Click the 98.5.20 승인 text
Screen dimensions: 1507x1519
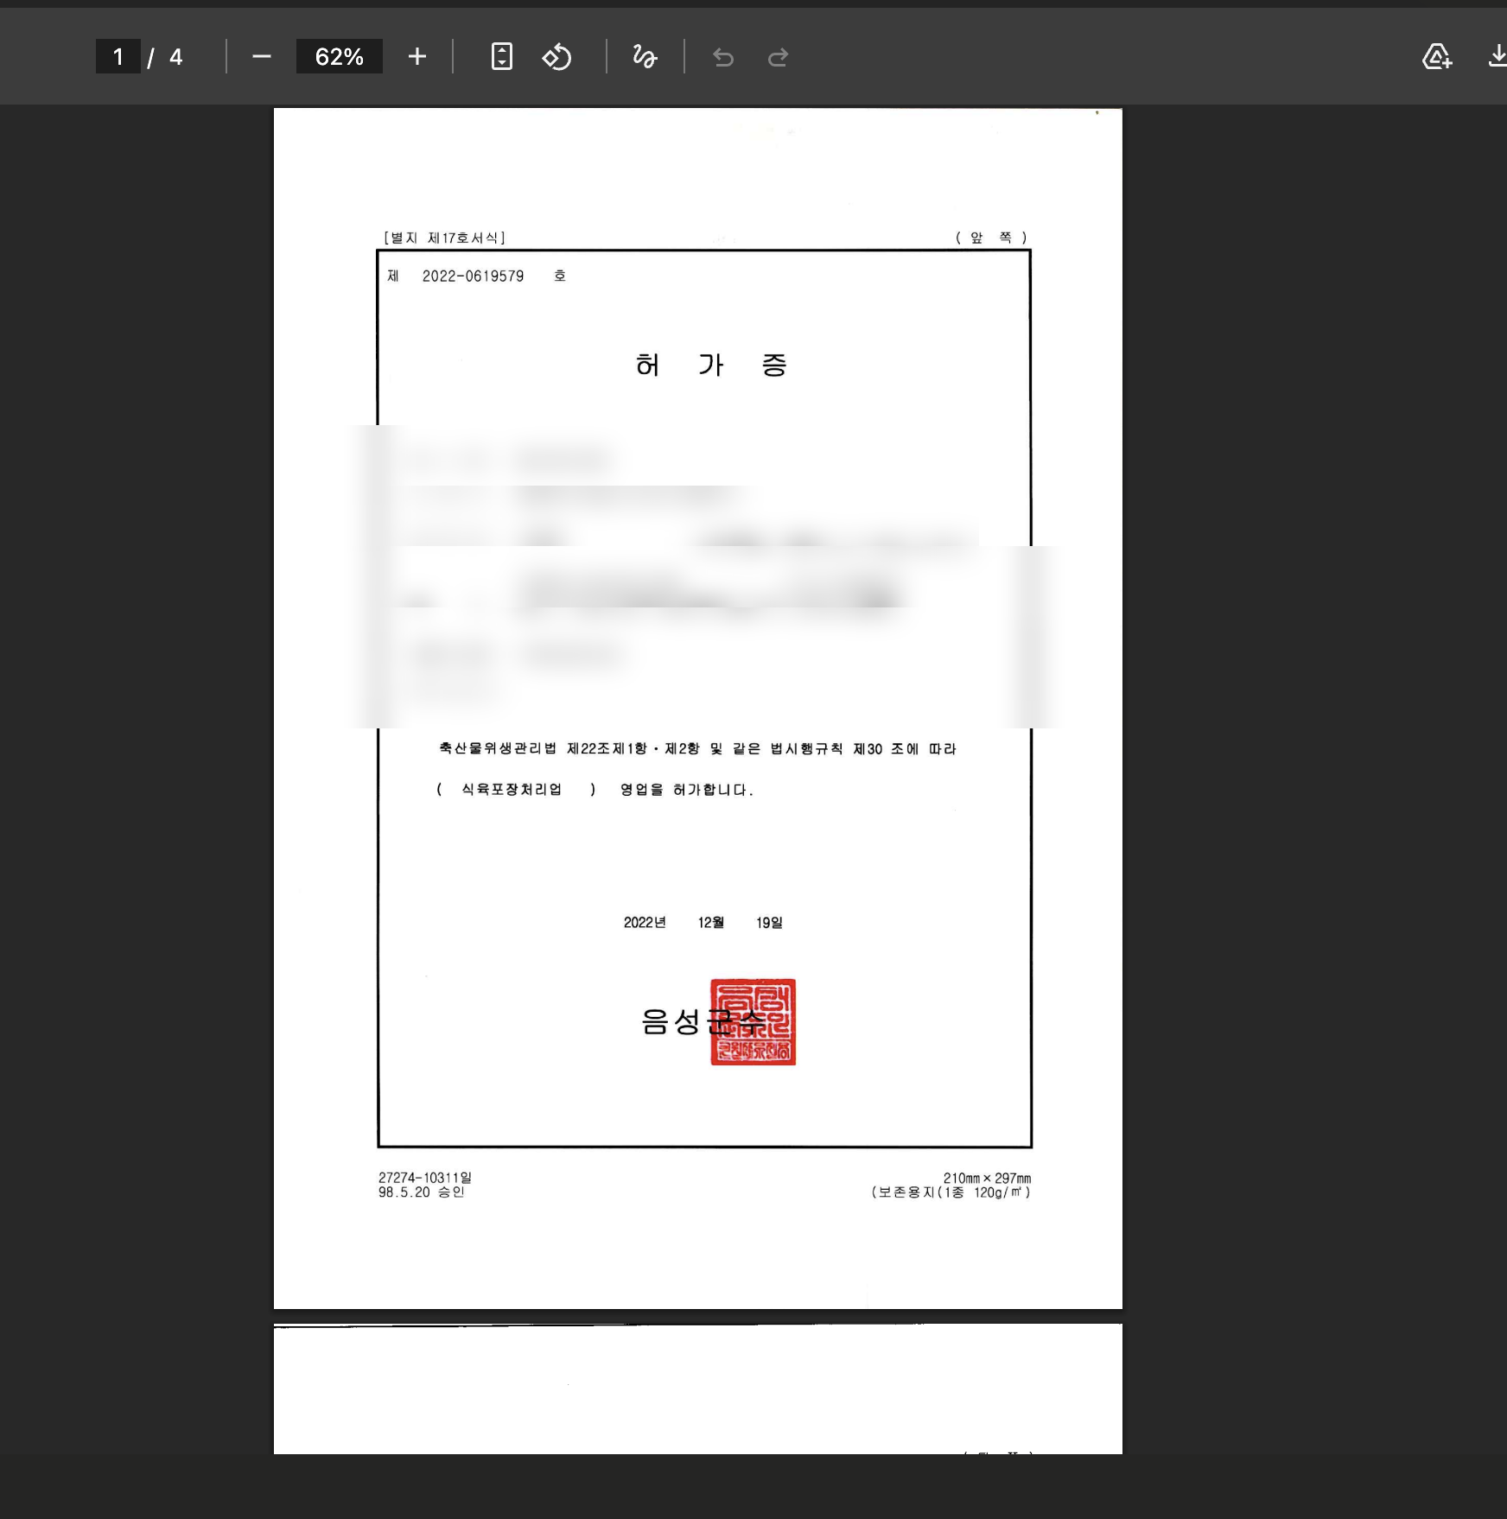click(422, 1192)
